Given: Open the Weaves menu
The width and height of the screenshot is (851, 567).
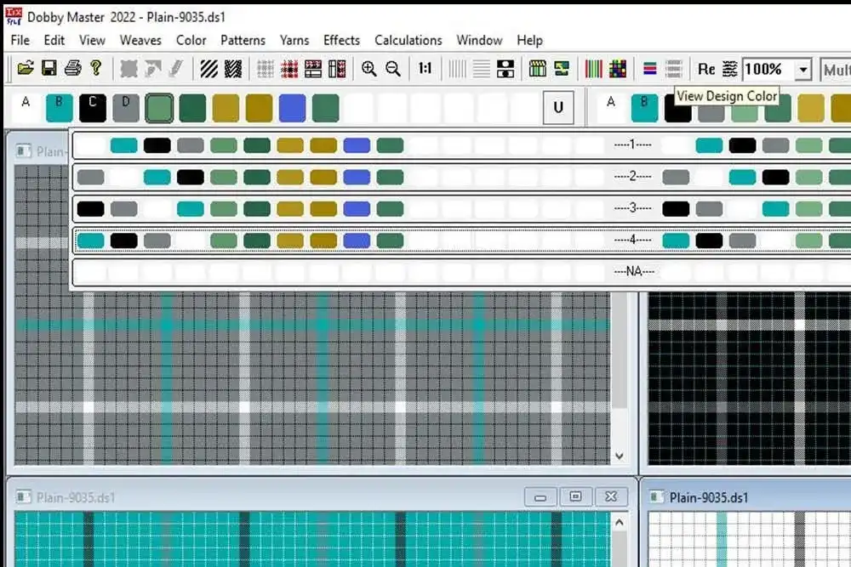Looking at the screenshot, I should (x=140, y=40).
